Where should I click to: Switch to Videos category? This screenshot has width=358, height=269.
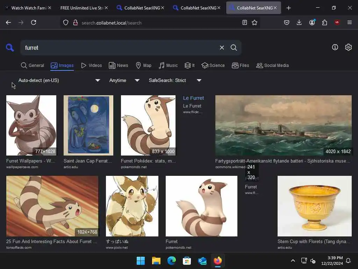point(92,65)
